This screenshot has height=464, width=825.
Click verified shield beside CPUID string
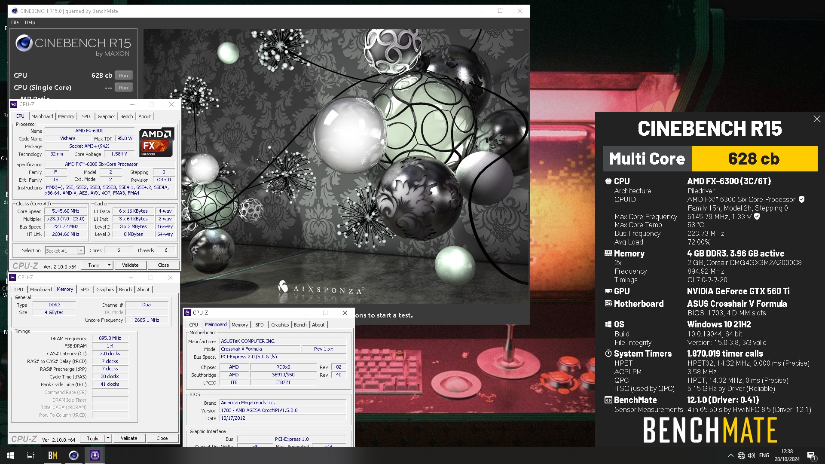pyautogui.click(x=801, y=199)
